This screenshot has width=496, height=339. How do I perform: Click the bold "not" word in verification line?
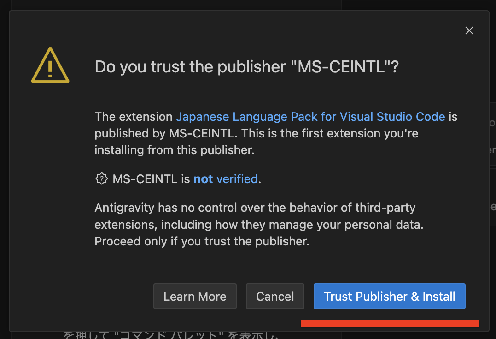[203, 179]
